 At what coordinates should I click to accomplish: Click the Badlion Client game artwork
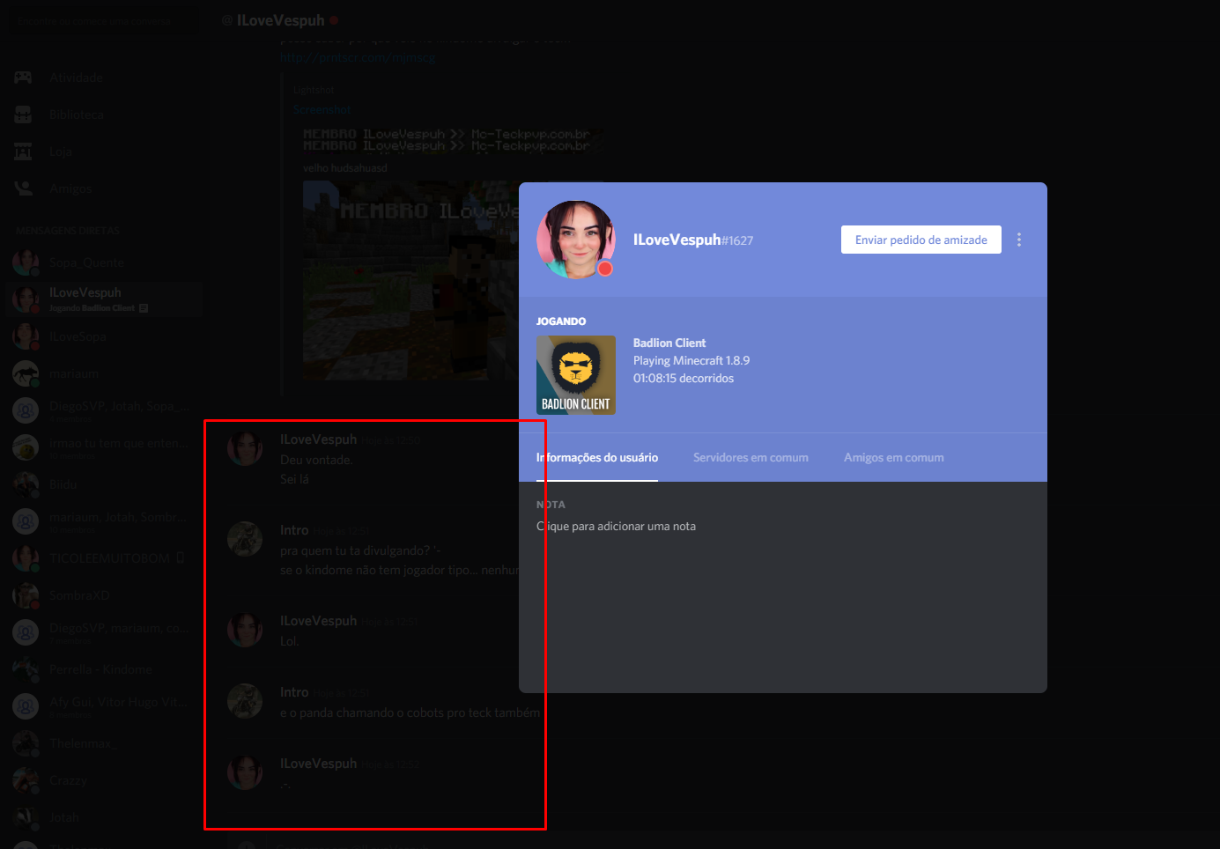[576, 375]
